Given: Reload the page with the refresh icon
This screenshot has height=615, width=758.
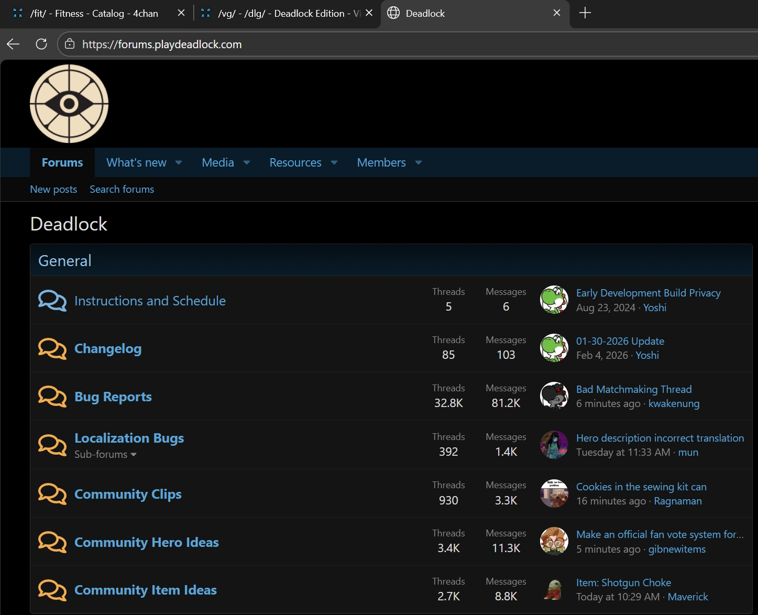Looking at the screenshot, I should (41, 44).
